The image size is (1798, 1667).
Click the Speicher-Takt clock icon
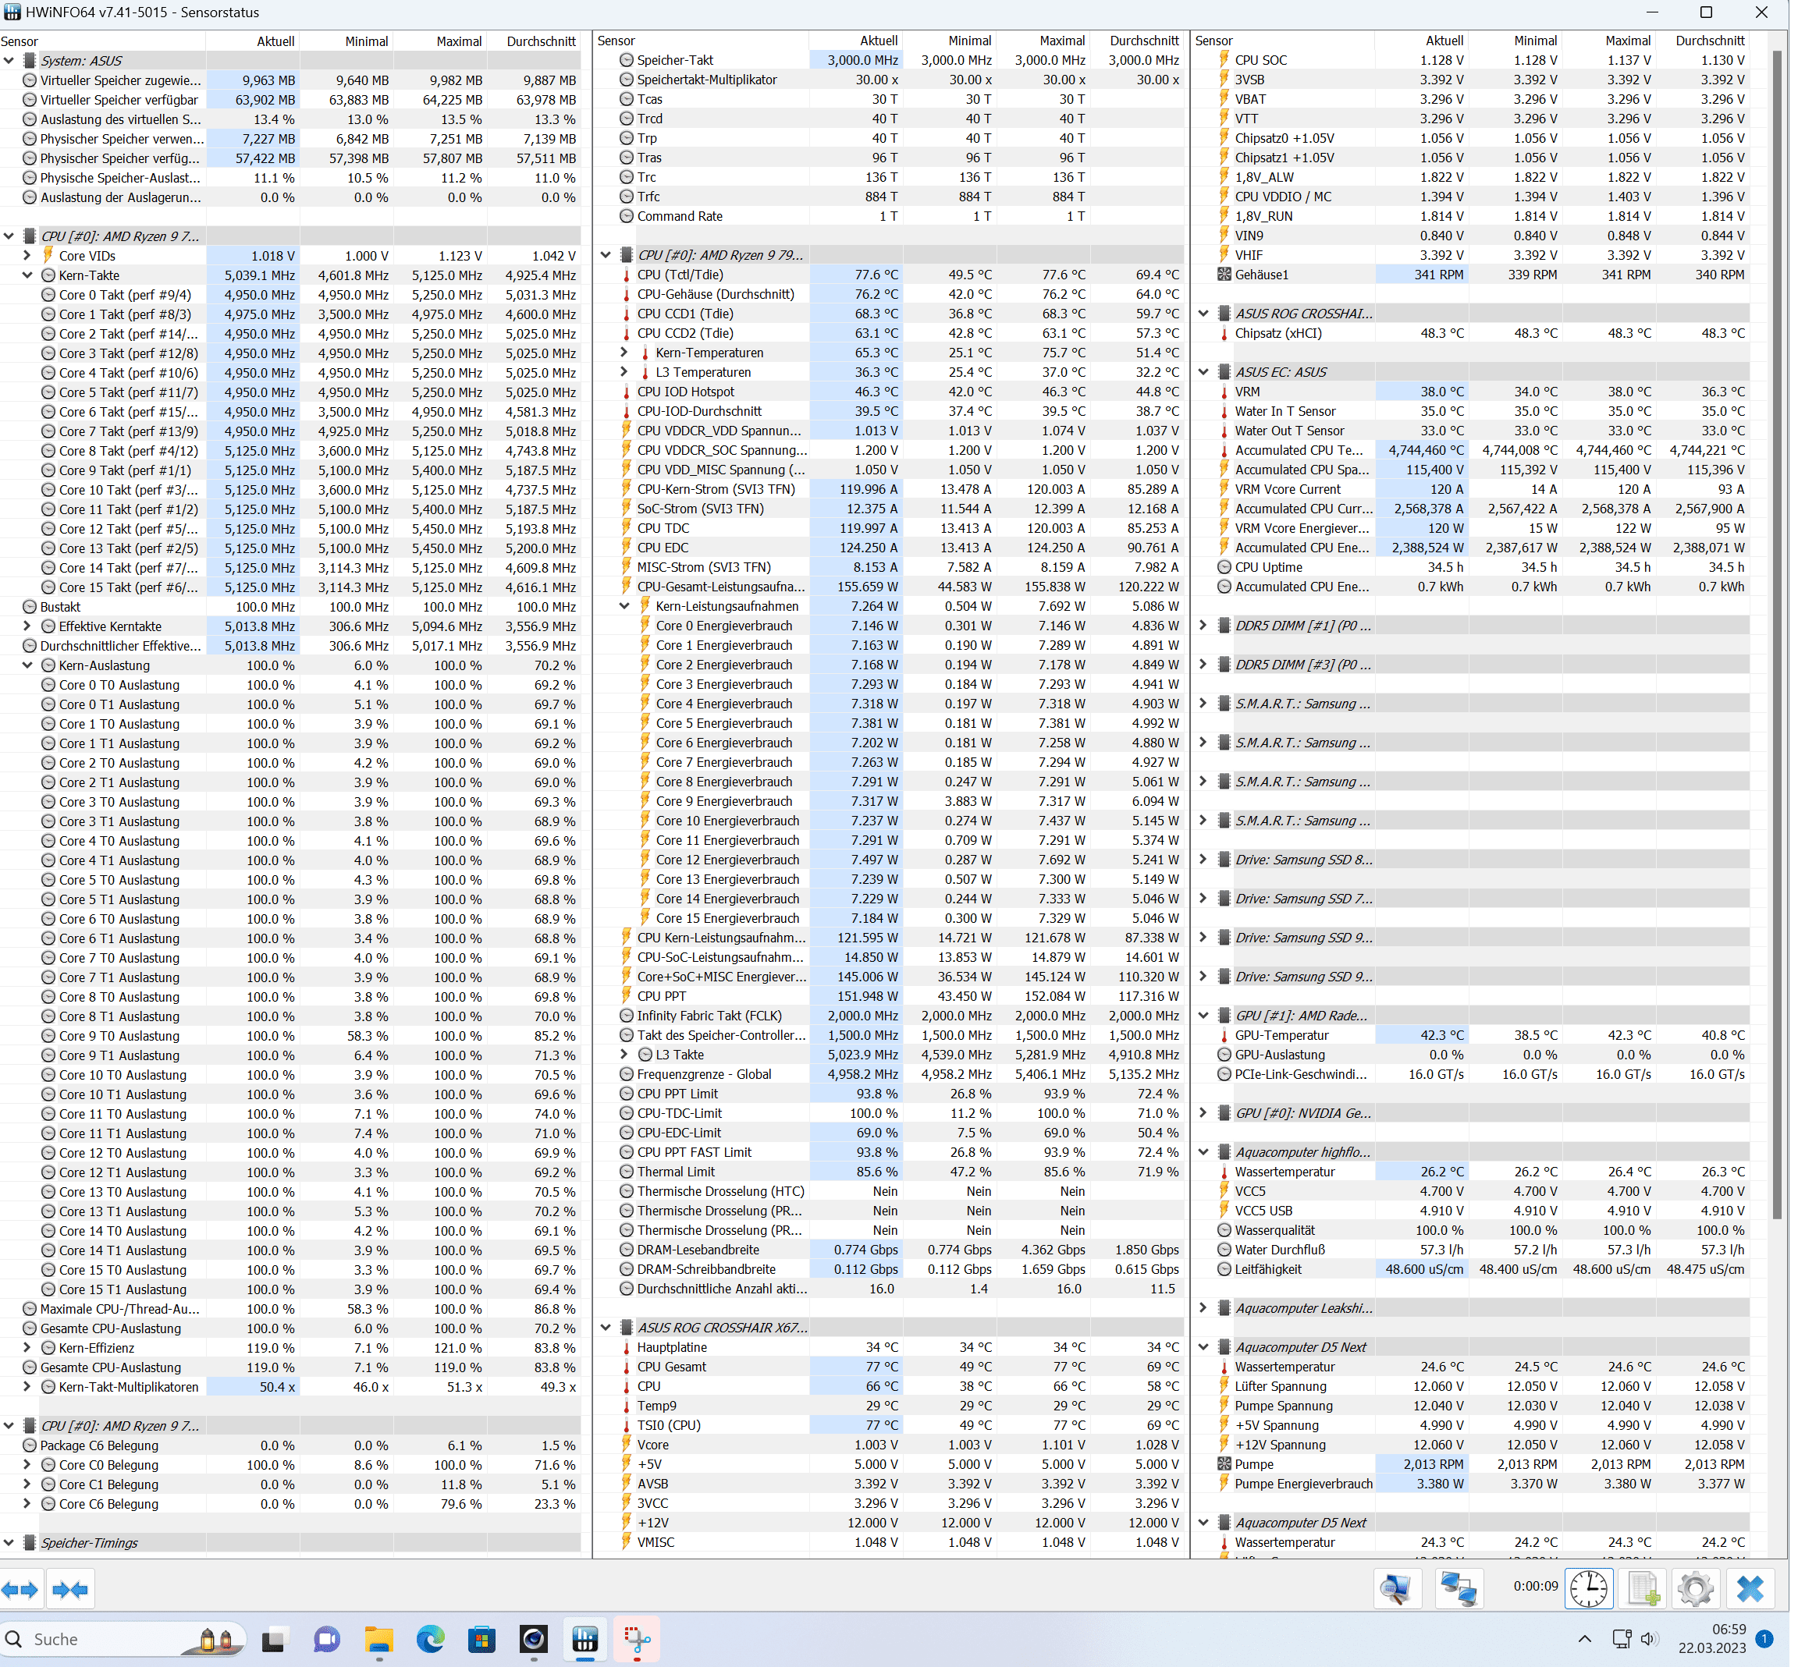coord(627,60)
